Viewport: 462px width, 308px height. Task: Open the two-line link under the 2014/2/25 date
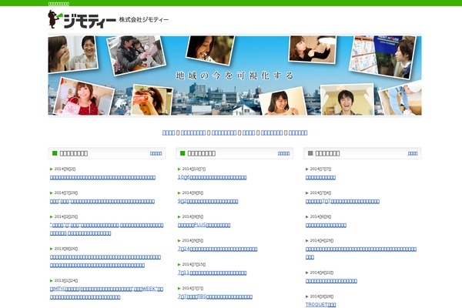coord(106,229)
